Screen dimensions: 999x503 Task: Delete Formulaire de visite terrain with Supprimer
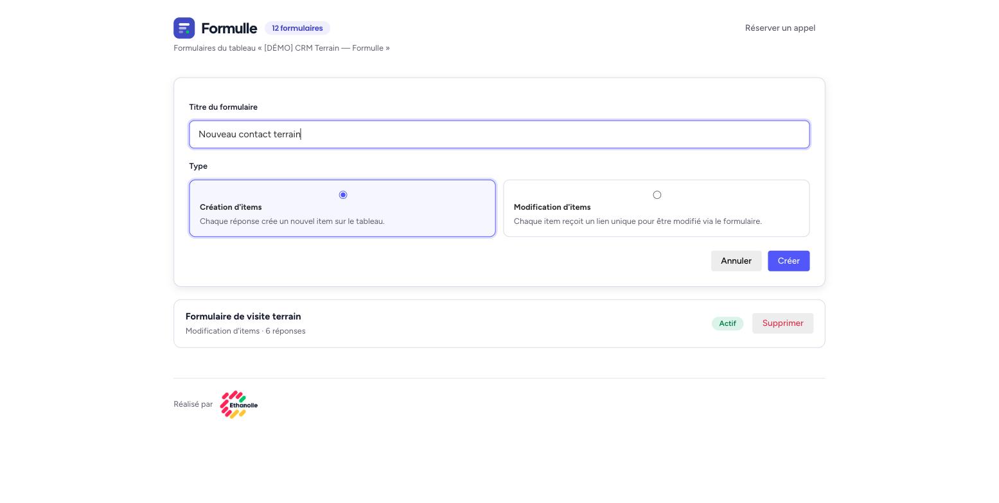pos(782,323)
